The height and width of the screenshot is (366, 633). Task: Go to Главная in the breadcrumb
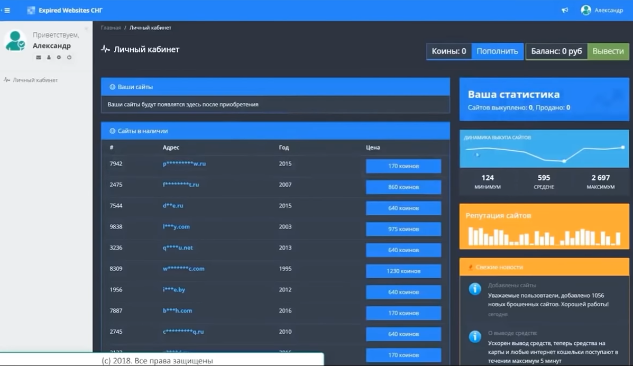pyautogui.click(x=111, y=28)
